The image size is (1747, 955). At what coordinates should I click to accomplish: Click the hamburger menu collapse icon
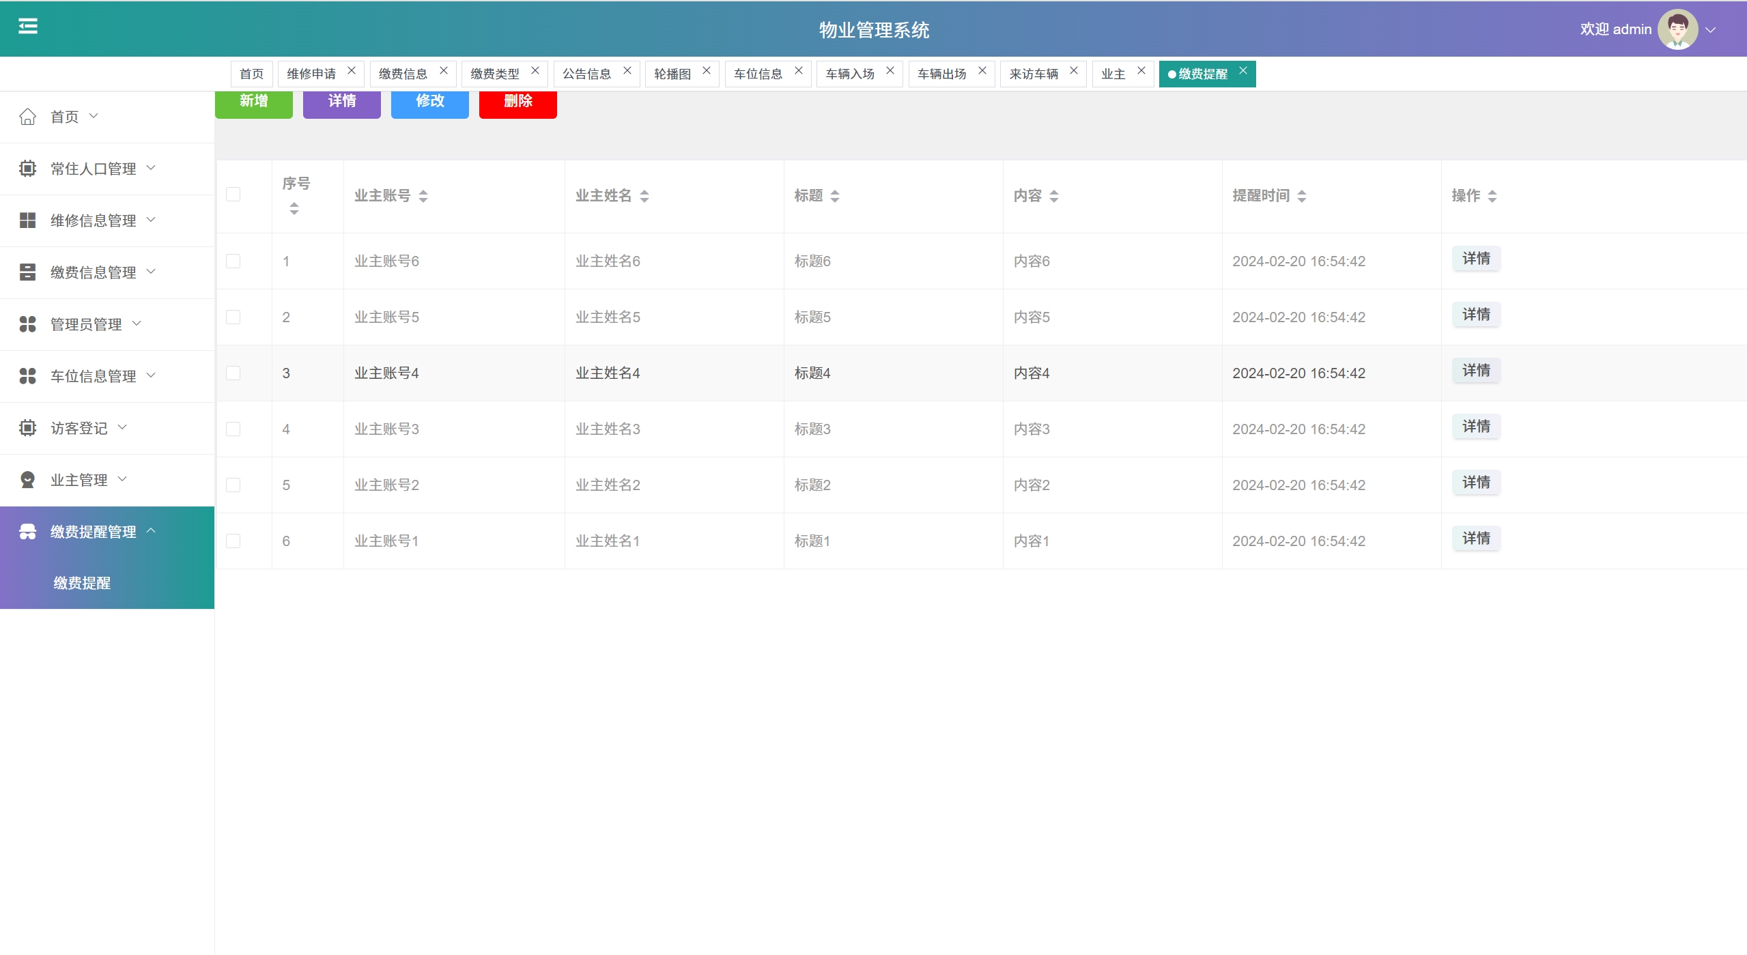(x=28, y=27)
